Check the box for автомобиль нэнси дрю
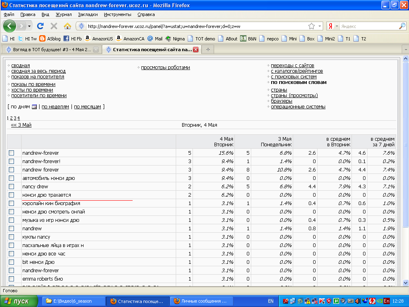This screenshot has height=307, width=409. pyautogui.click(x=11, y=178)
